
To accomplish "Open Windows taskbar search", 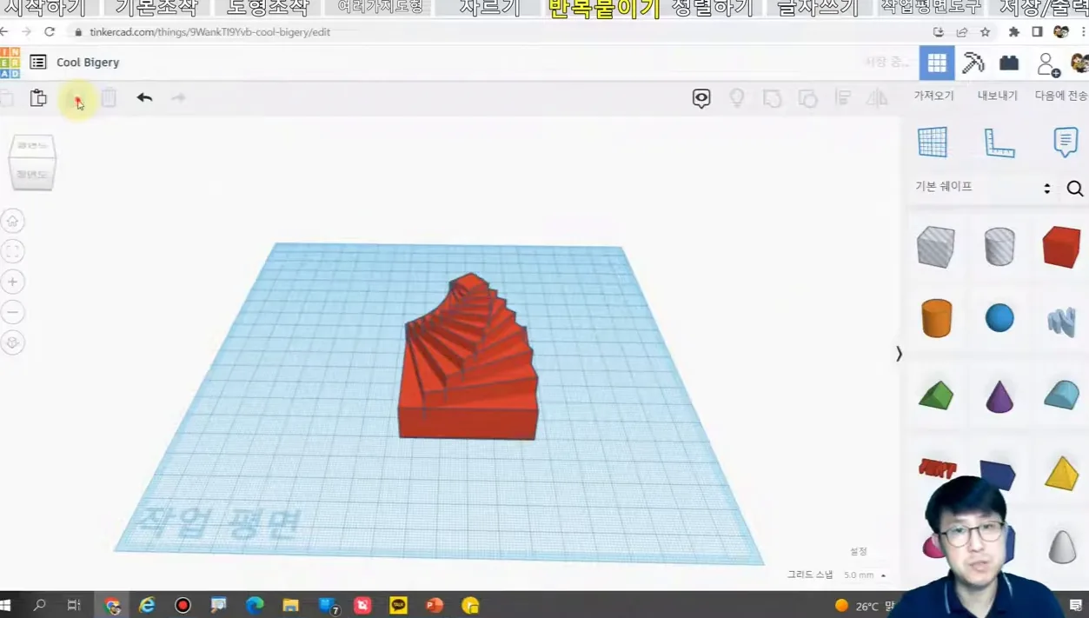I will pos(39,605).
